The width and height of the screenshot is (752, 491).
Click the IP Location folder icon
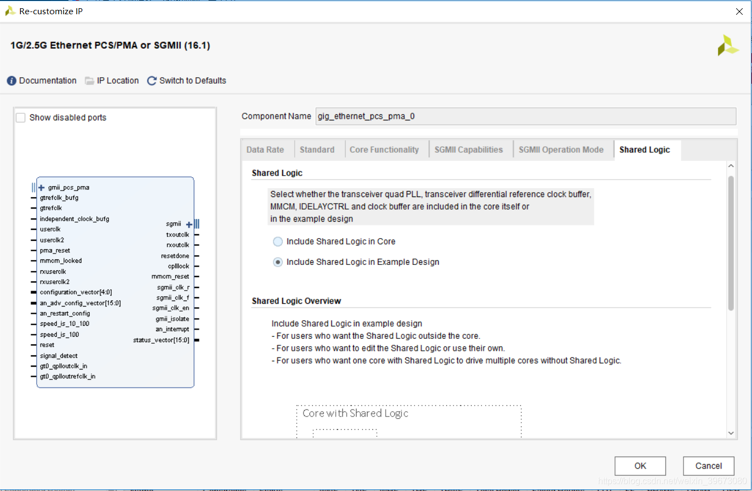[x=89, y=81]
